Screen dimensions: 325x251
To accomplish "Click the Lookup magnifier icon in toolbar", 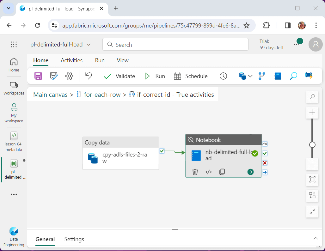I will click(x=293, y=76).
